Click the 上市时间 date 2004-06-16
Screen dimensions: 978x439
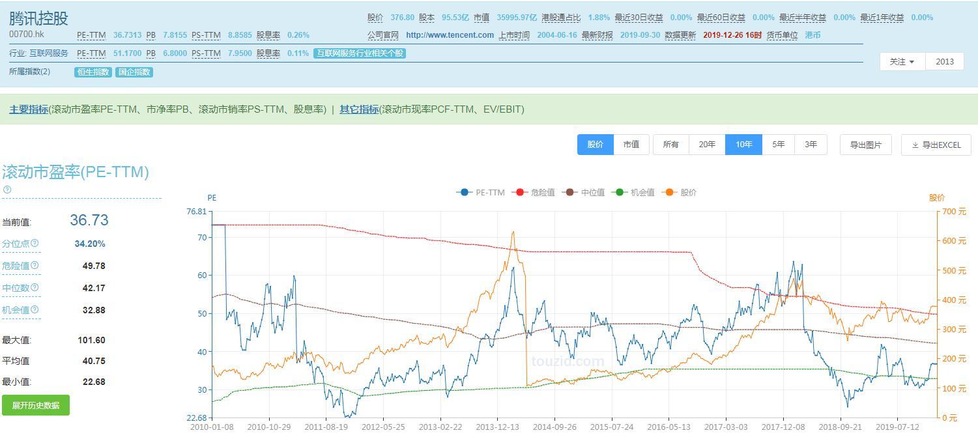point(557,35)
